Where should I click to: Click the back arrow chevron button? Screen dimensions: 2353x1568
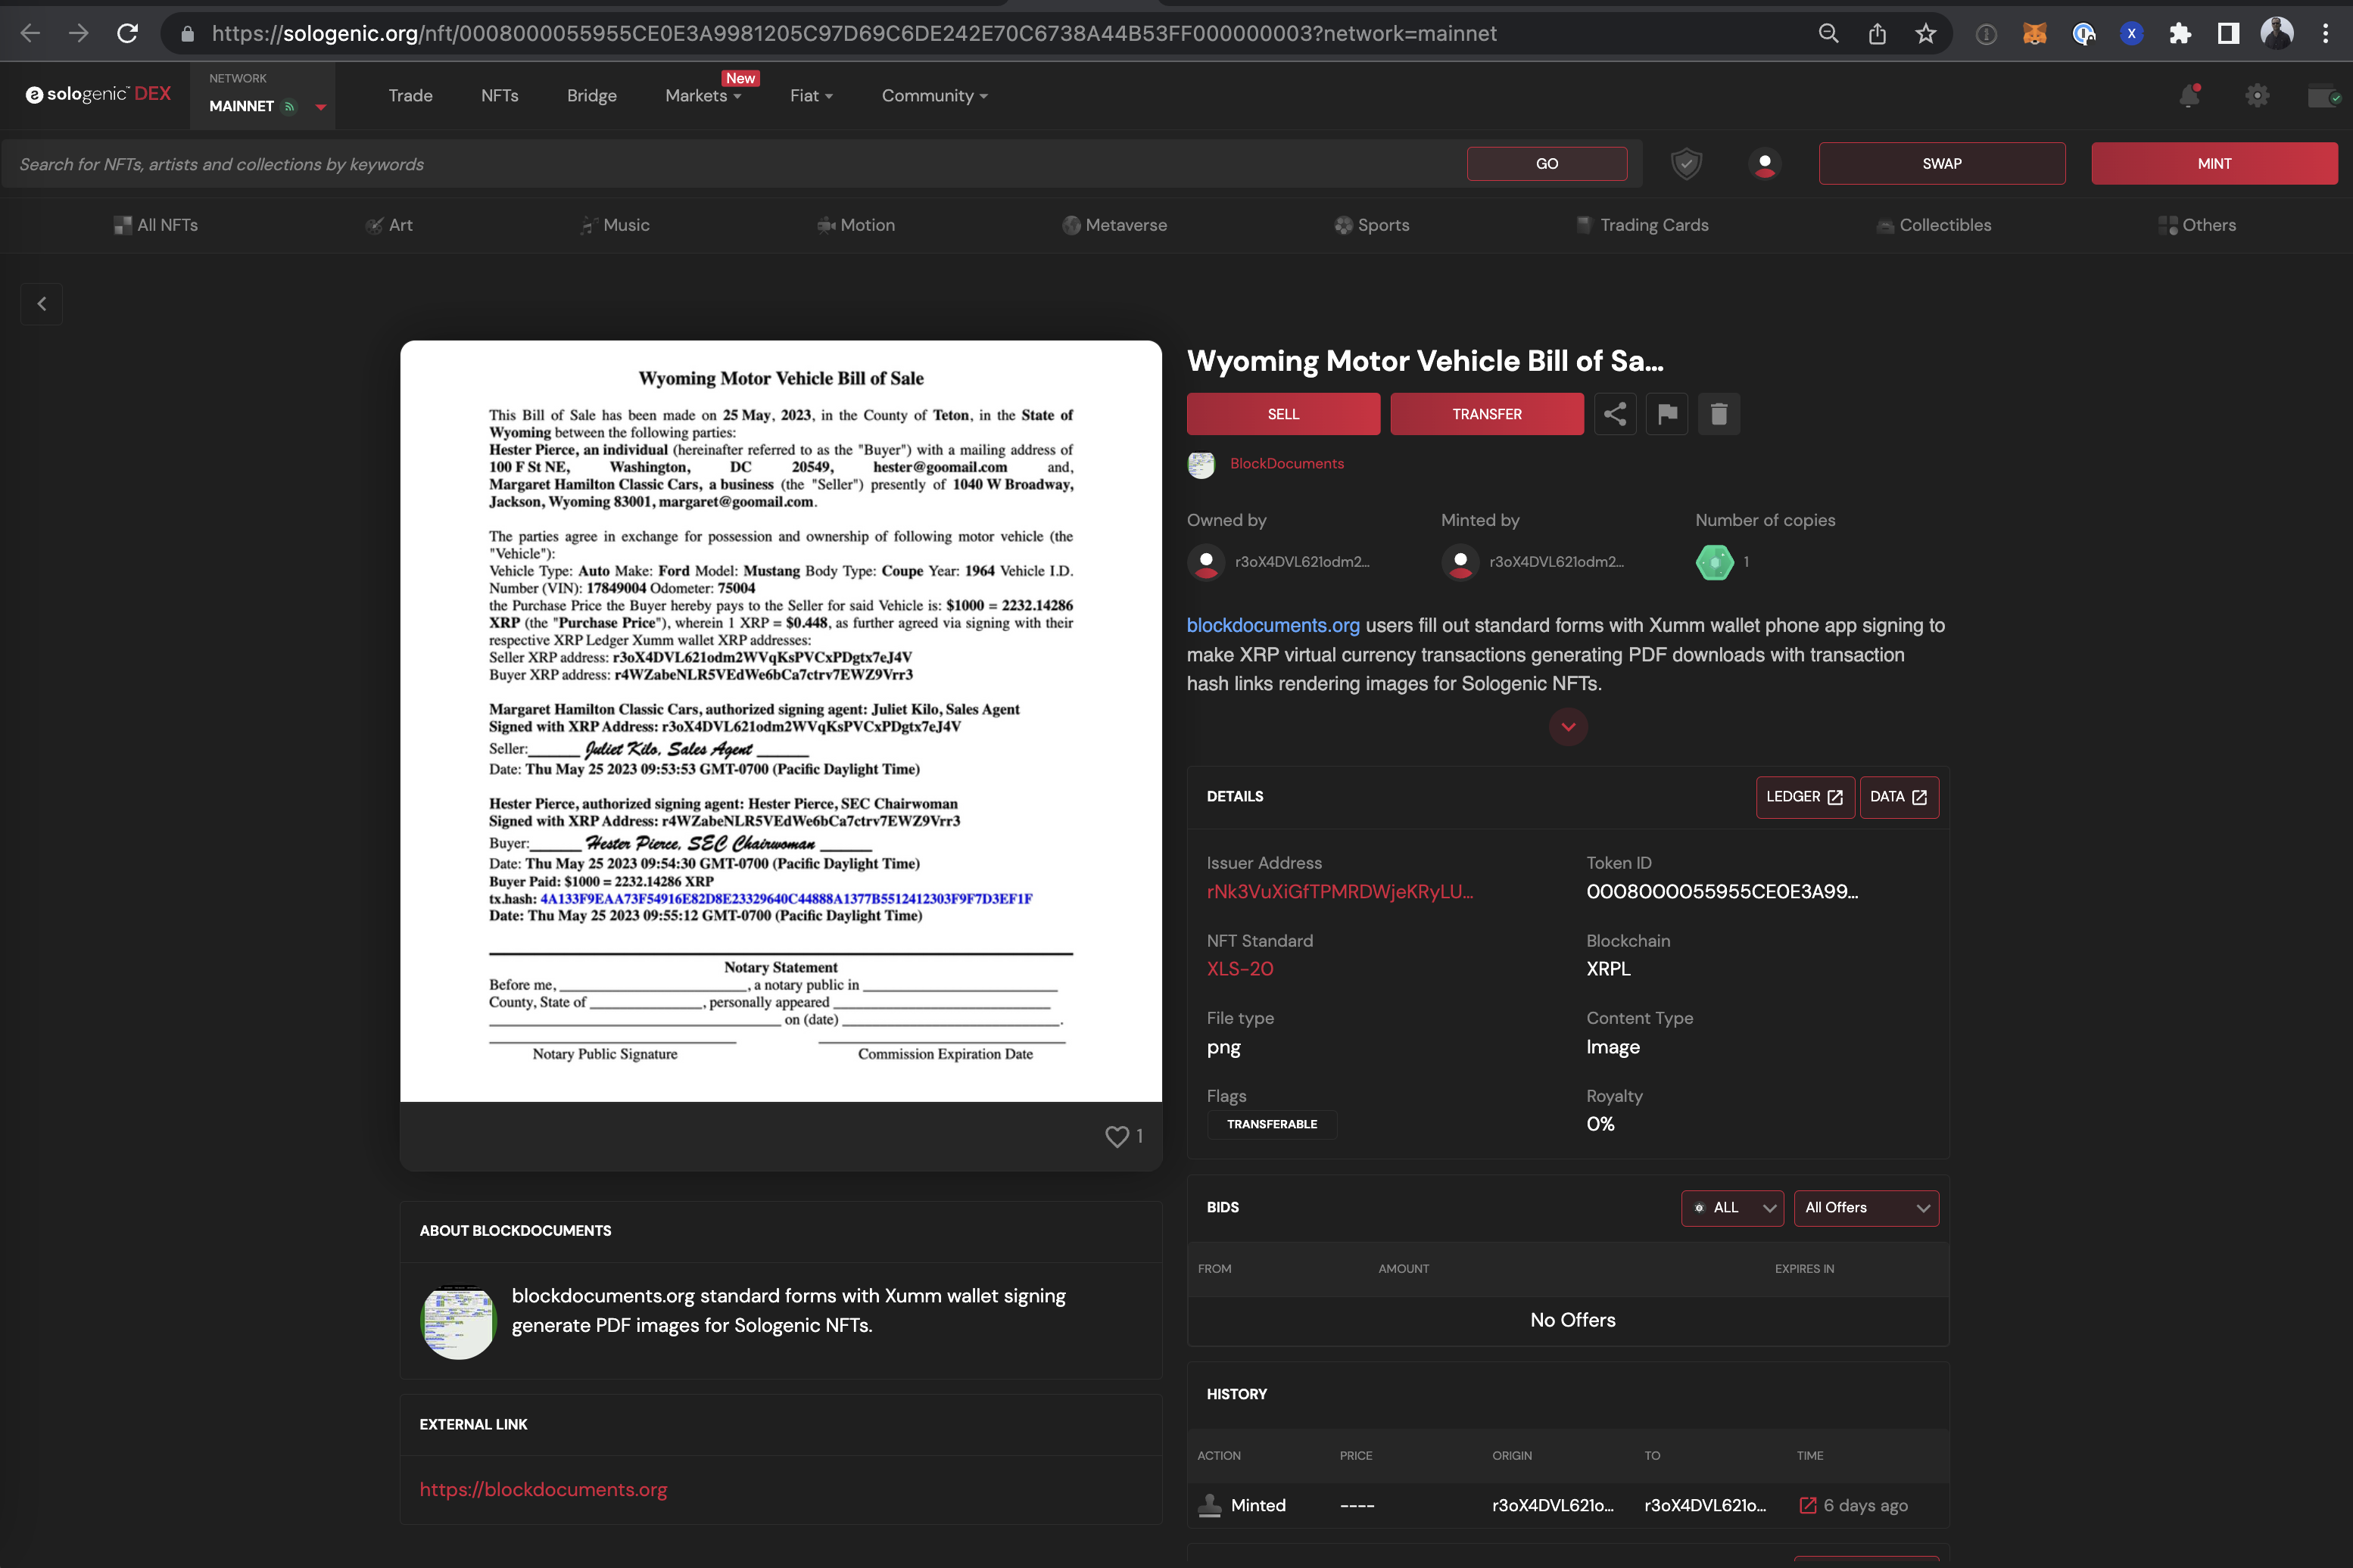pyautogui.click(x=42, y=304)
